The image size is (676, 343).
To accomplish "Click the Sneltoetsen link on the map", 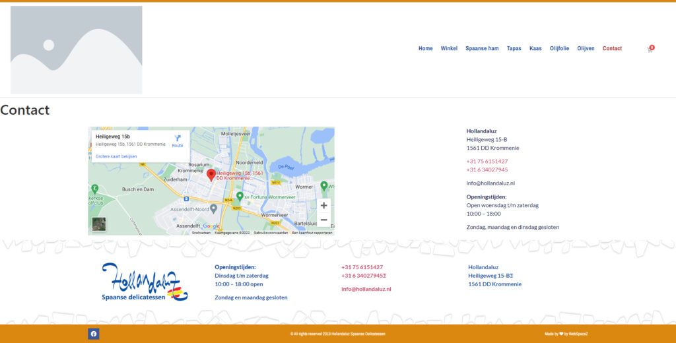I will tap(201, 233).
